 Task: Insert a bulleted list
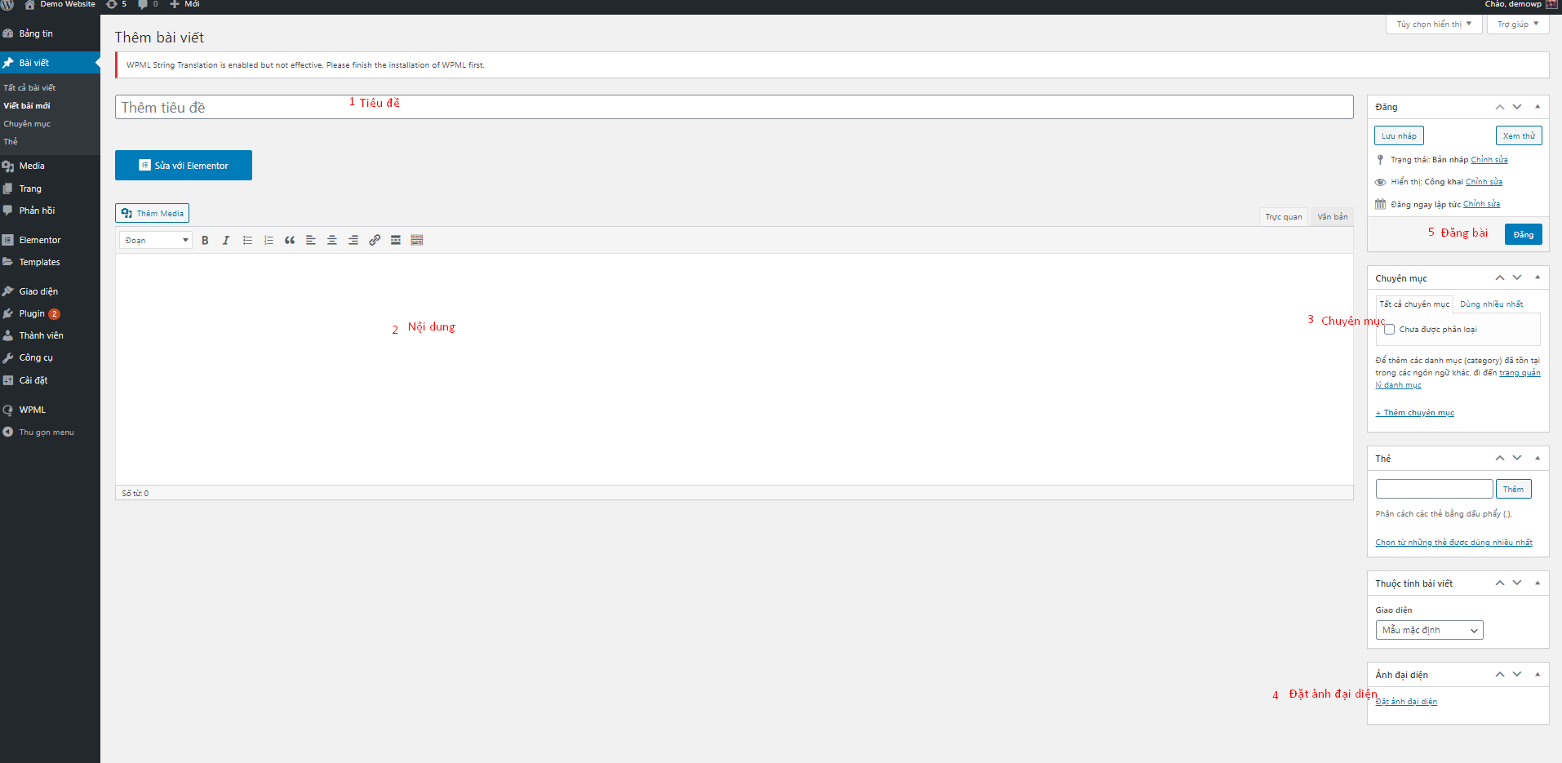tap(247, 240)
